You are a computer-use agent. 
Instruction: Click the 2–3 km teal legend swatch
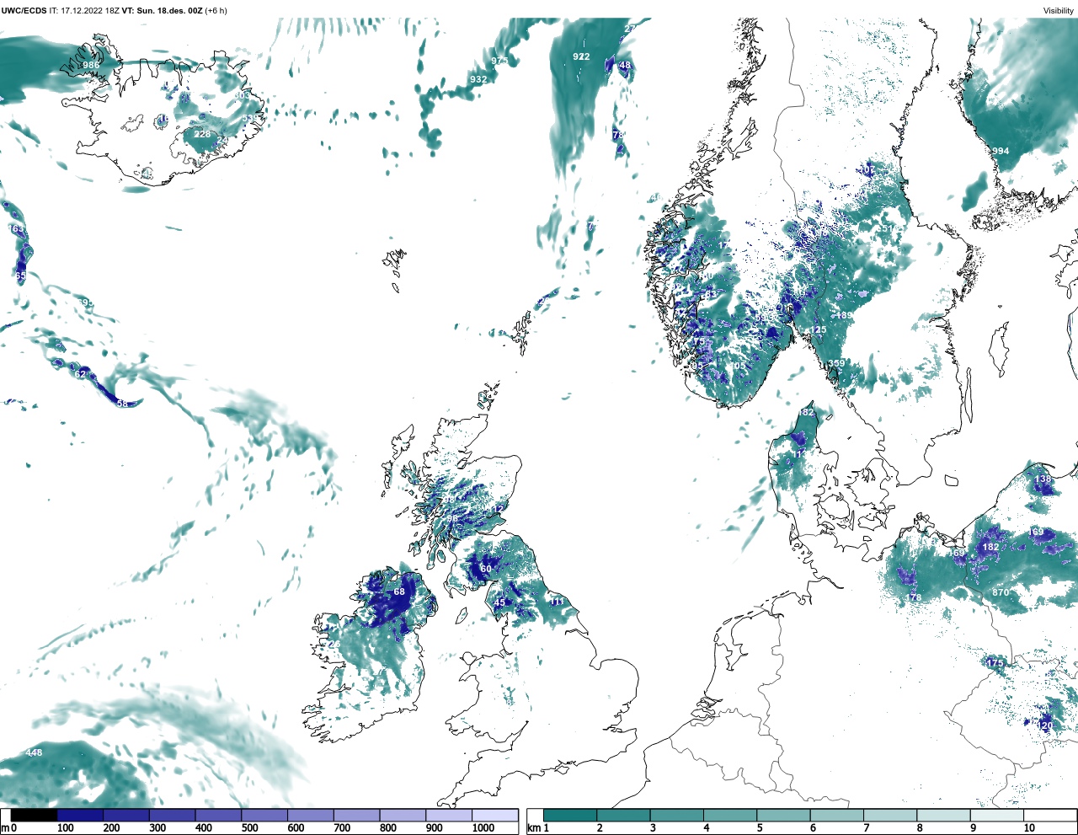623,815
